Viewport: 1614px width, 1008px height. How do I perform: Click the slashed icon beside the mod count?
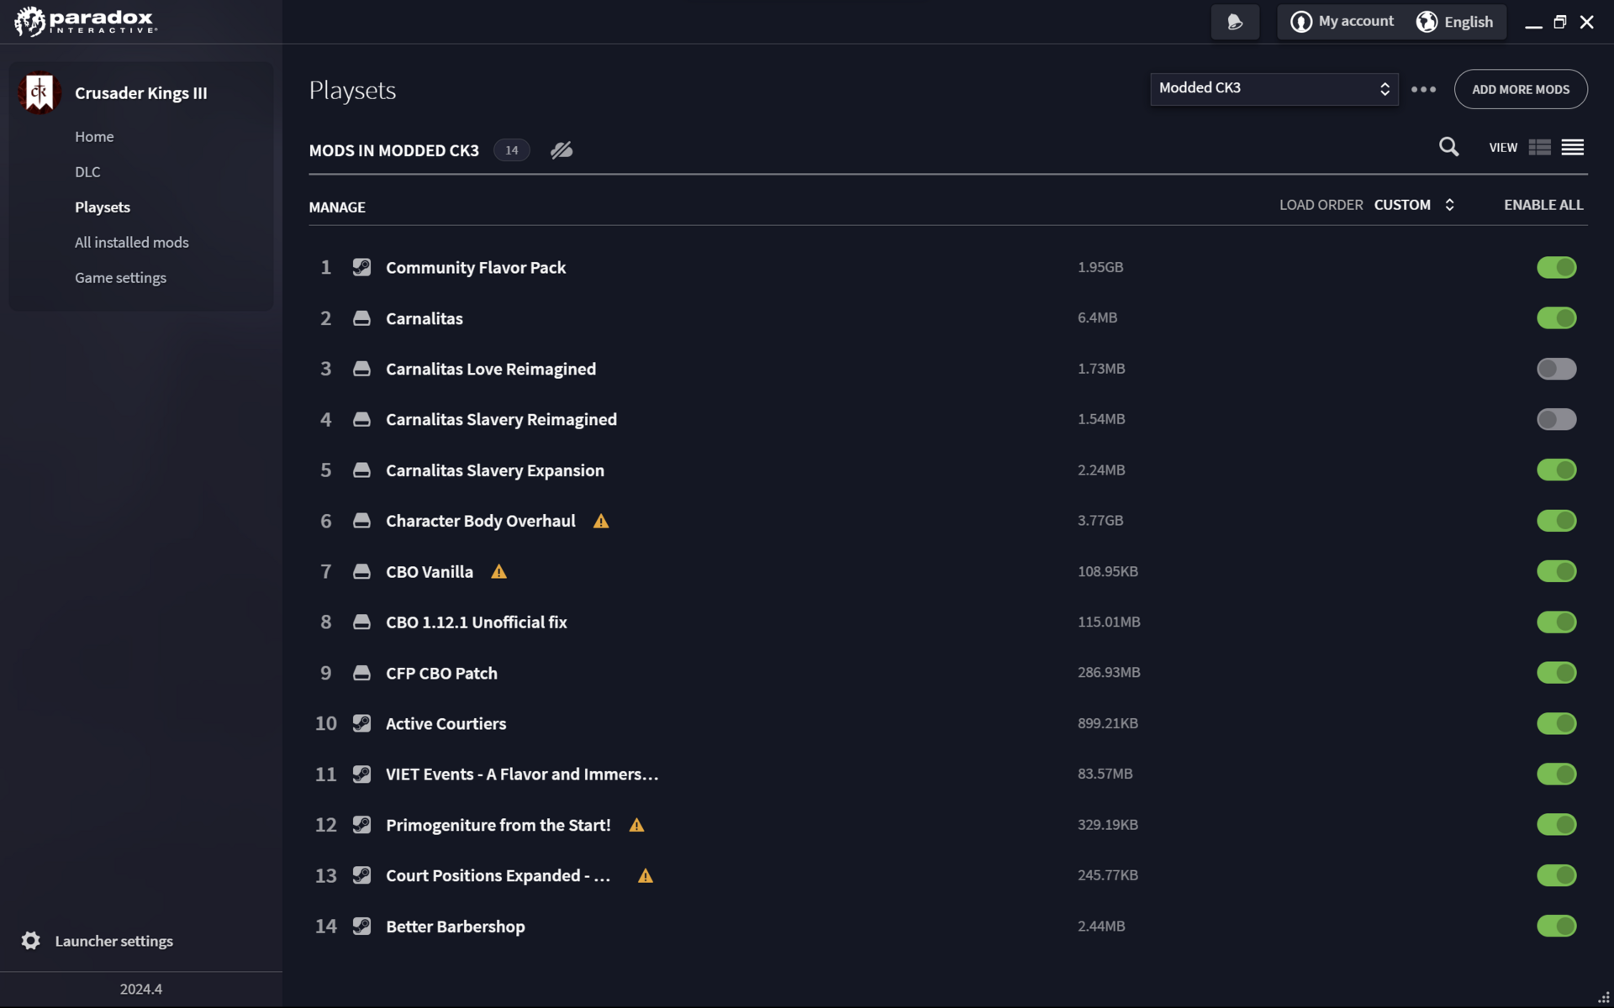point(562,150)
